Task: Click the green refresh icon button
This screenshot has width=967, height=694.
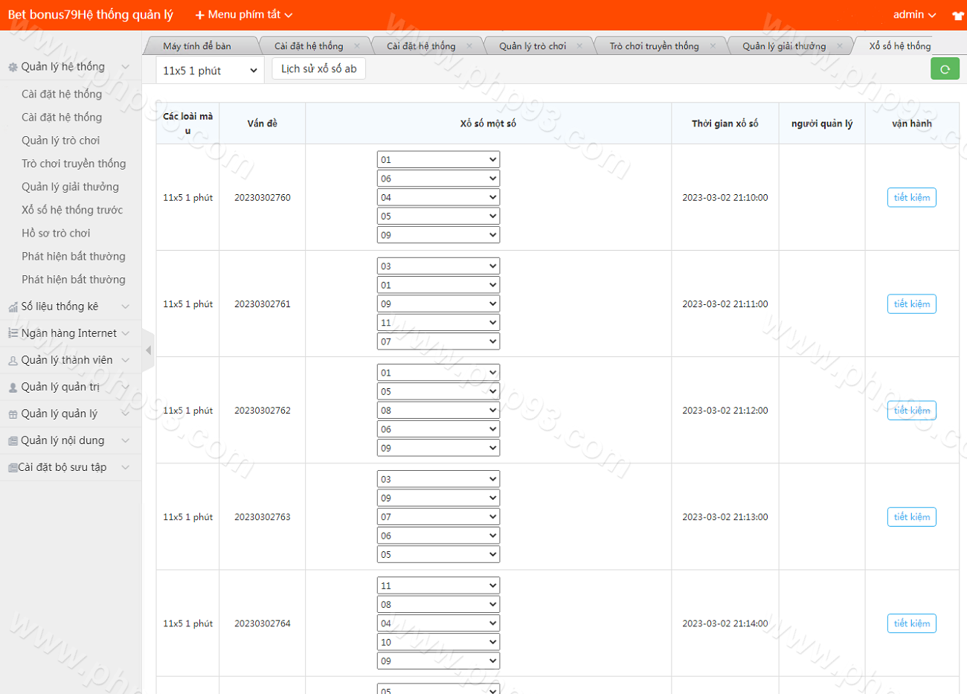Action: [x=945, y=69]
